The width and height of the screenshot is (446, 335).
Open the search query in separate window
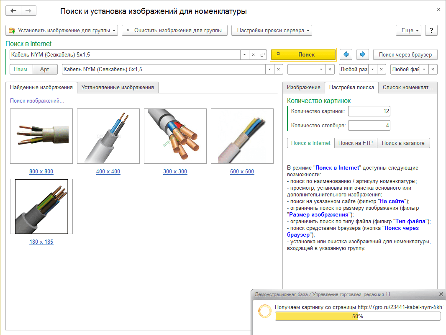(262, 55)
